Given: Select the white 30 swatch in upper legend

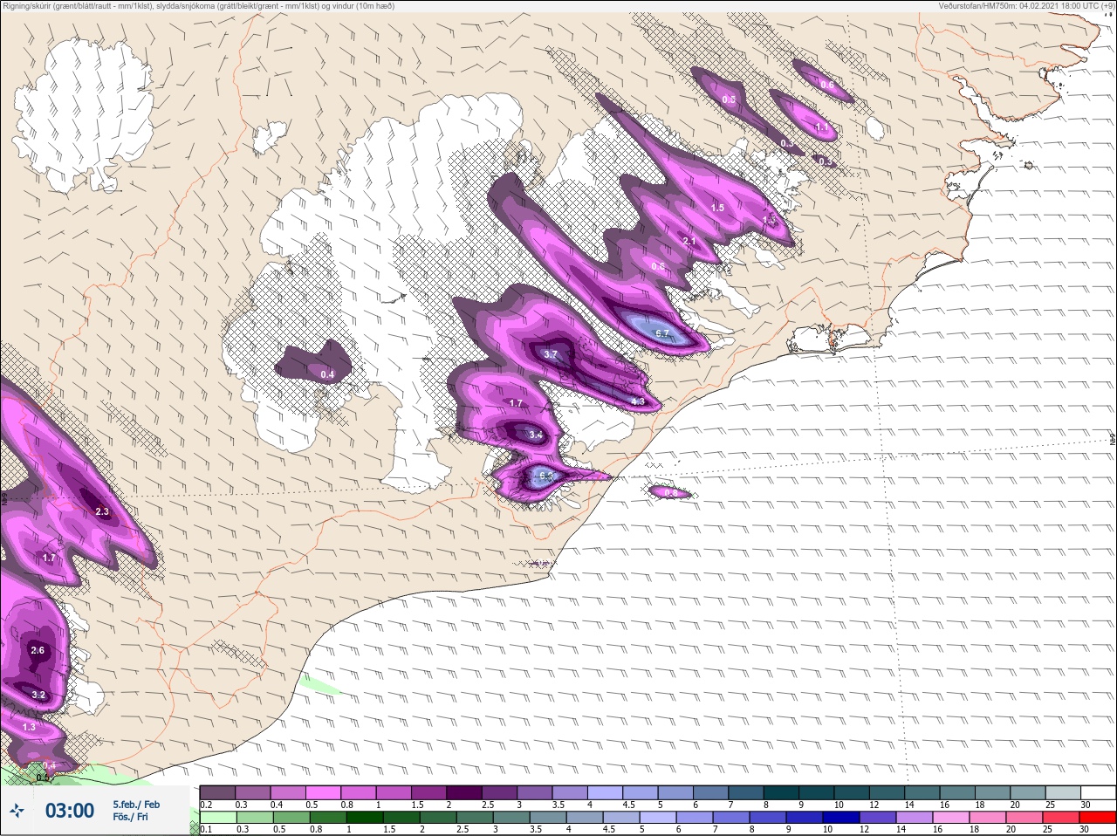Looking at the screenshot, I should click(1098, 792).
